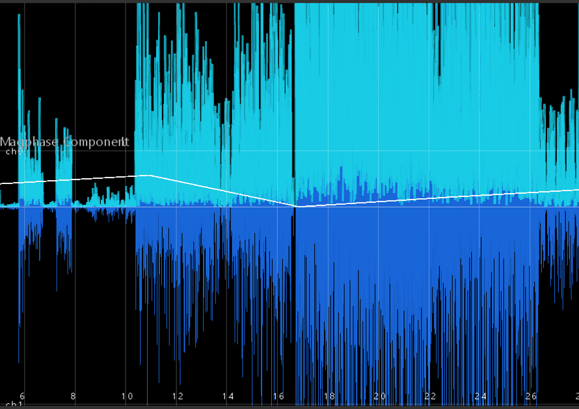This screenshot has height=409, width=579.
Task: Click the 16 second time marker
Action: (279, 396)
